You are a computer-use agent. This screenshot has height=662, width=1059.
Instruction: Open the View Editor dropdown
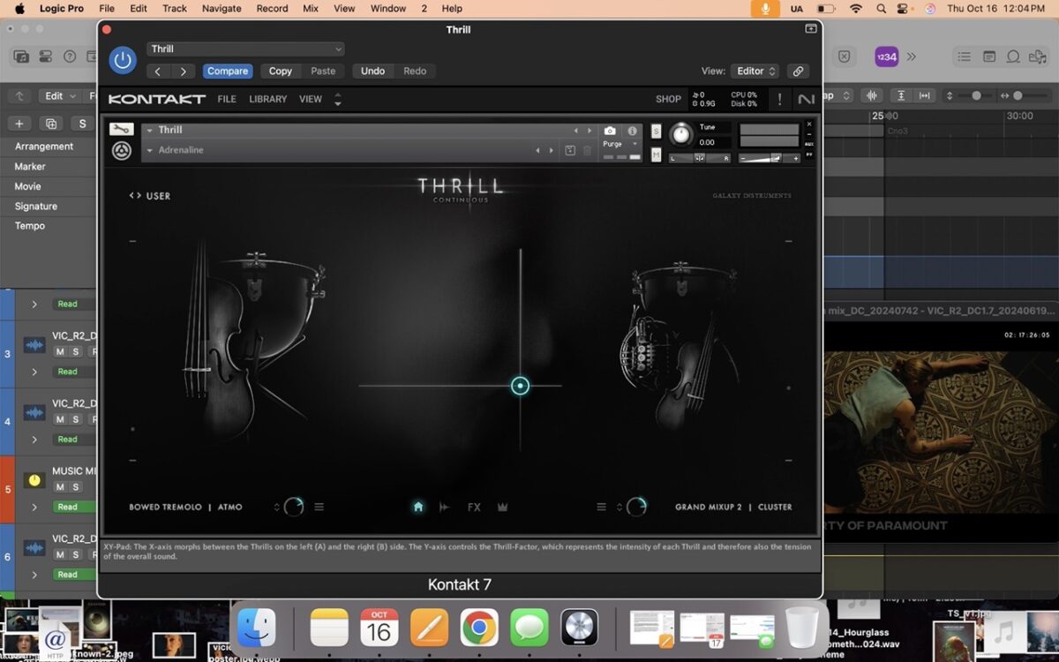(756, 71)
